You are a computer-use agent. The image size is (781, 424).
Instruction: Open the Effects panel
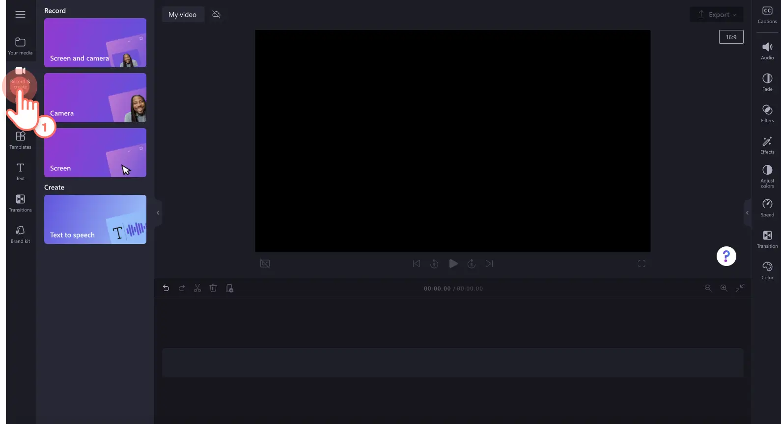[767, 145]
